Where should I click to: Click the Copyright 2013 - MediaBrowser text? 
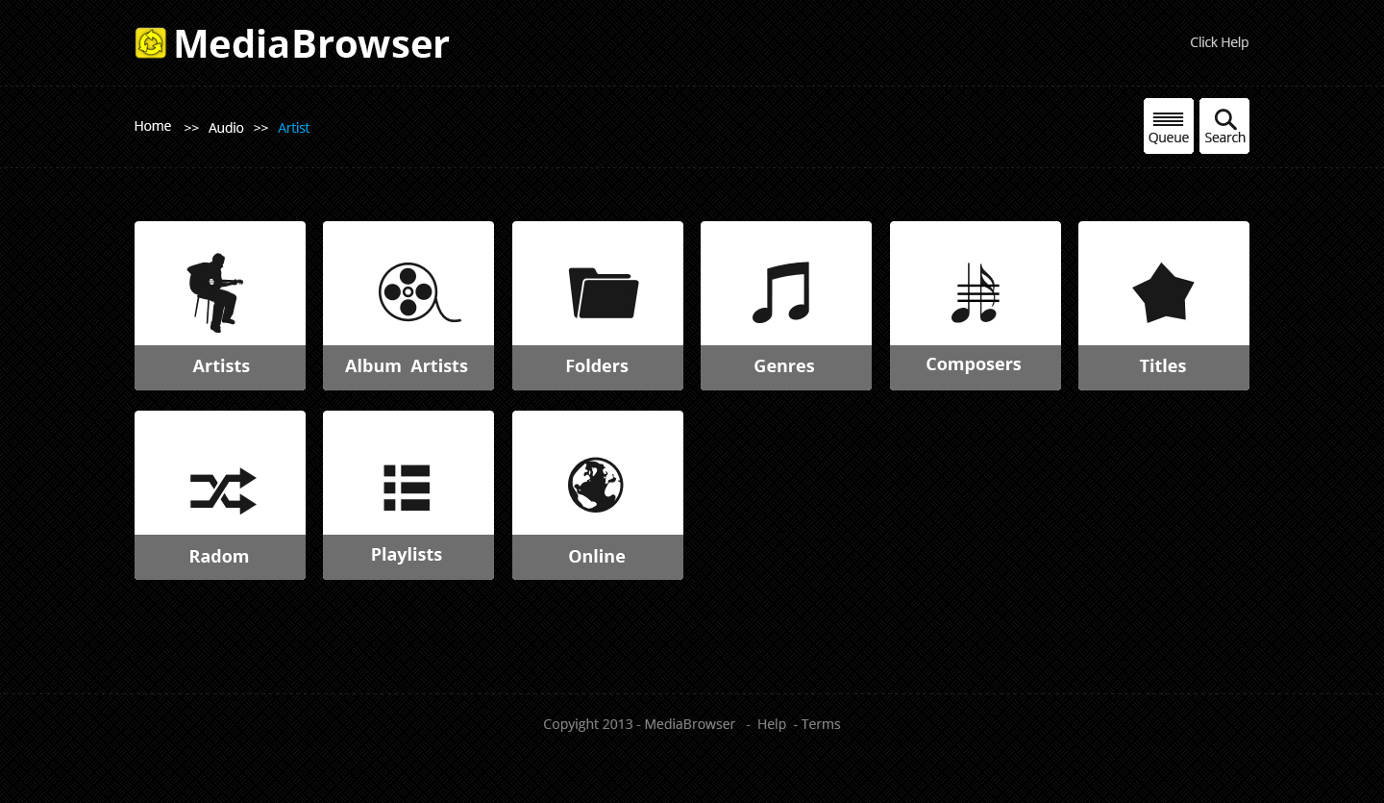[639, 724]
